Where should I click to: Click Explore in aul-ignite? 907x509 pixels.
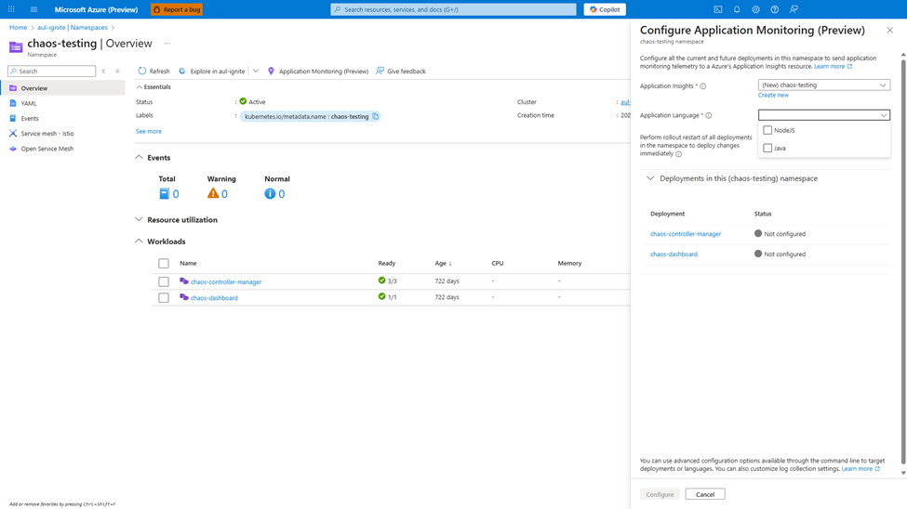(x=212, y=72)
